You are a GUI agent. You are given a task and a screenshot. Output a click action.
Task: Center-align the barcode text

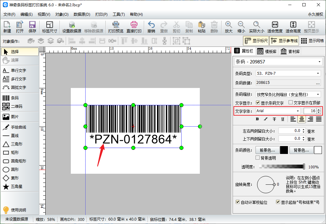tap(302, 119)
